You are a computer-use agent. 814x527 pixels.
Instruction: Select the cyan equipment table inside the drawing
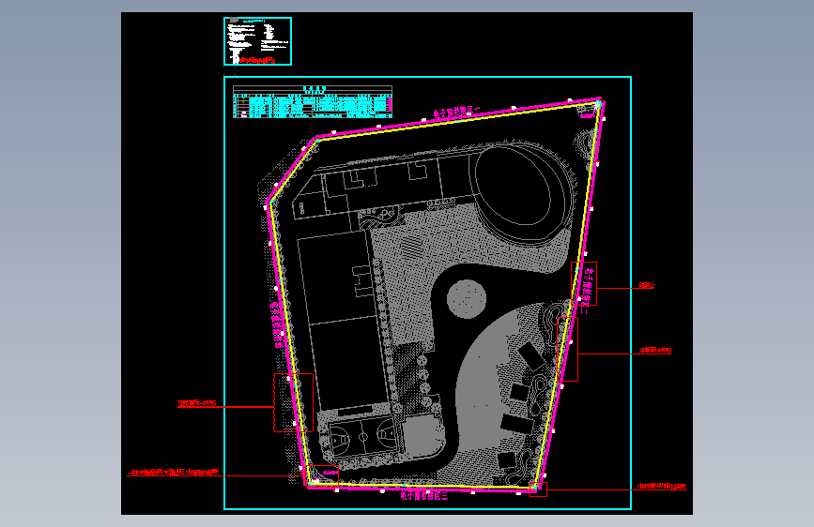313,101
